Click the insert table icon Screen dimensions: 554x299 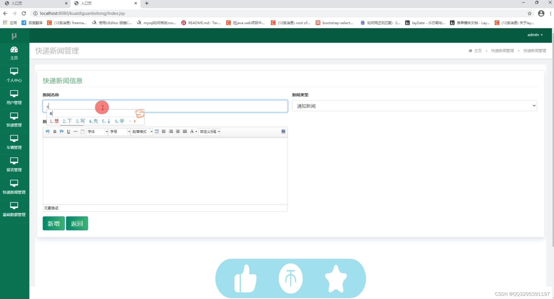(x=157, y=132)
